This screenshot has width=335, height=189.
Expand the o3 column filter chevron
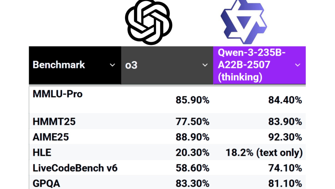(205, 65)
